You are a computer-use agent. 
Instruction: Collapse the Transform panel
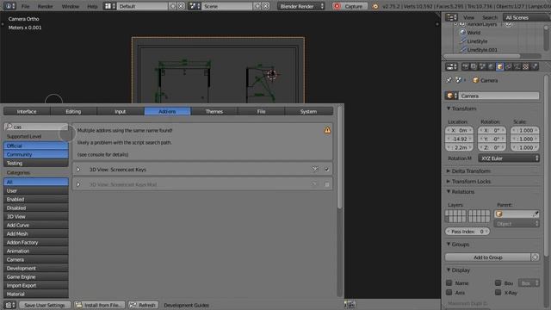click(449, 108)
